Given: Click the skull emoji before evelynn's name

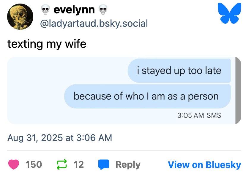Looking at the screenshot, I should coord(45,10).
